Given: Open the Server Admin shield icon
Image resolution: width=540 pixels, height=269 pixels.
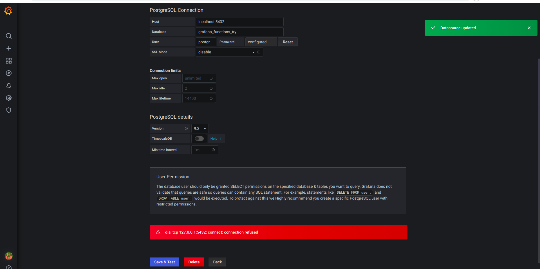Looking at the screenshot, I should click(9, 110).
